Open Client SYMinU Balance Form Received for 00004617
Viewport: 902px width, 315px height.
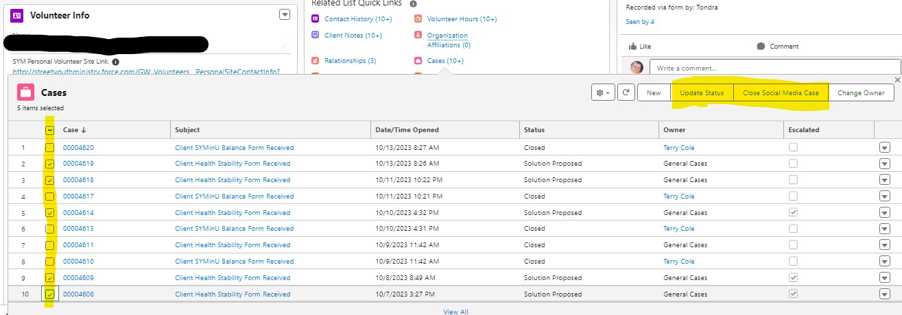[234, 197]
